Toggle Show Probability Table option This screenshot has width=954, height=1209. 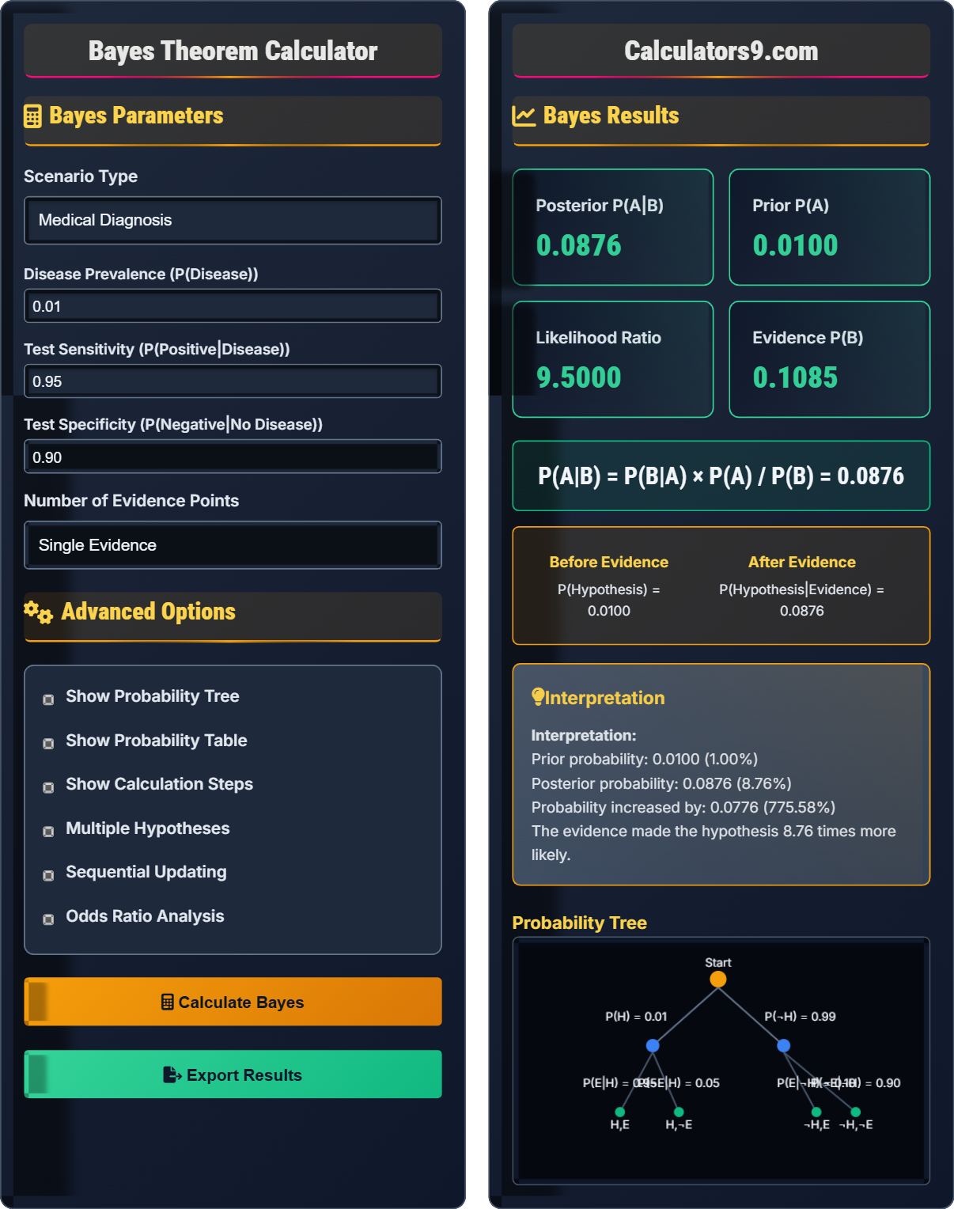point(48,744)
